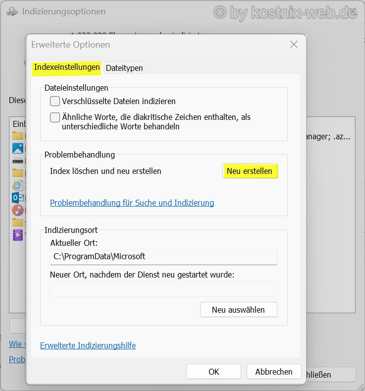Close the Erweiterte Optionen dialog
The image size is (365, 391).
294,45
